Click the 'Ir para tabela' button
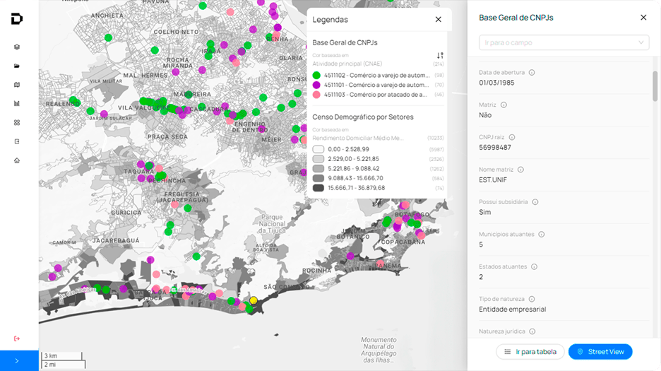661x371 pixels. click(530, 352)
